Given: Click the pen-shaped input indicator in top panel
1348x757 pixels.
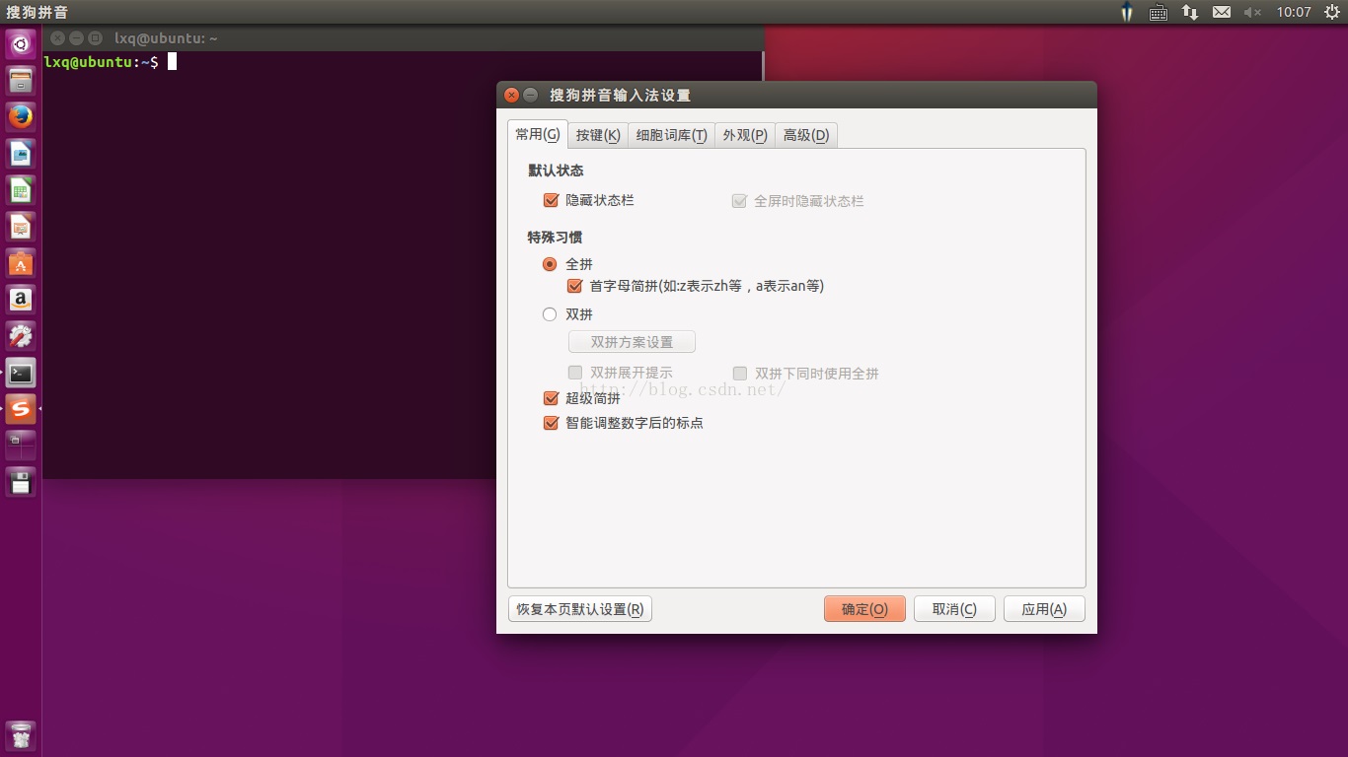Looking at the screenshot, I should (x=1127, y=12).
